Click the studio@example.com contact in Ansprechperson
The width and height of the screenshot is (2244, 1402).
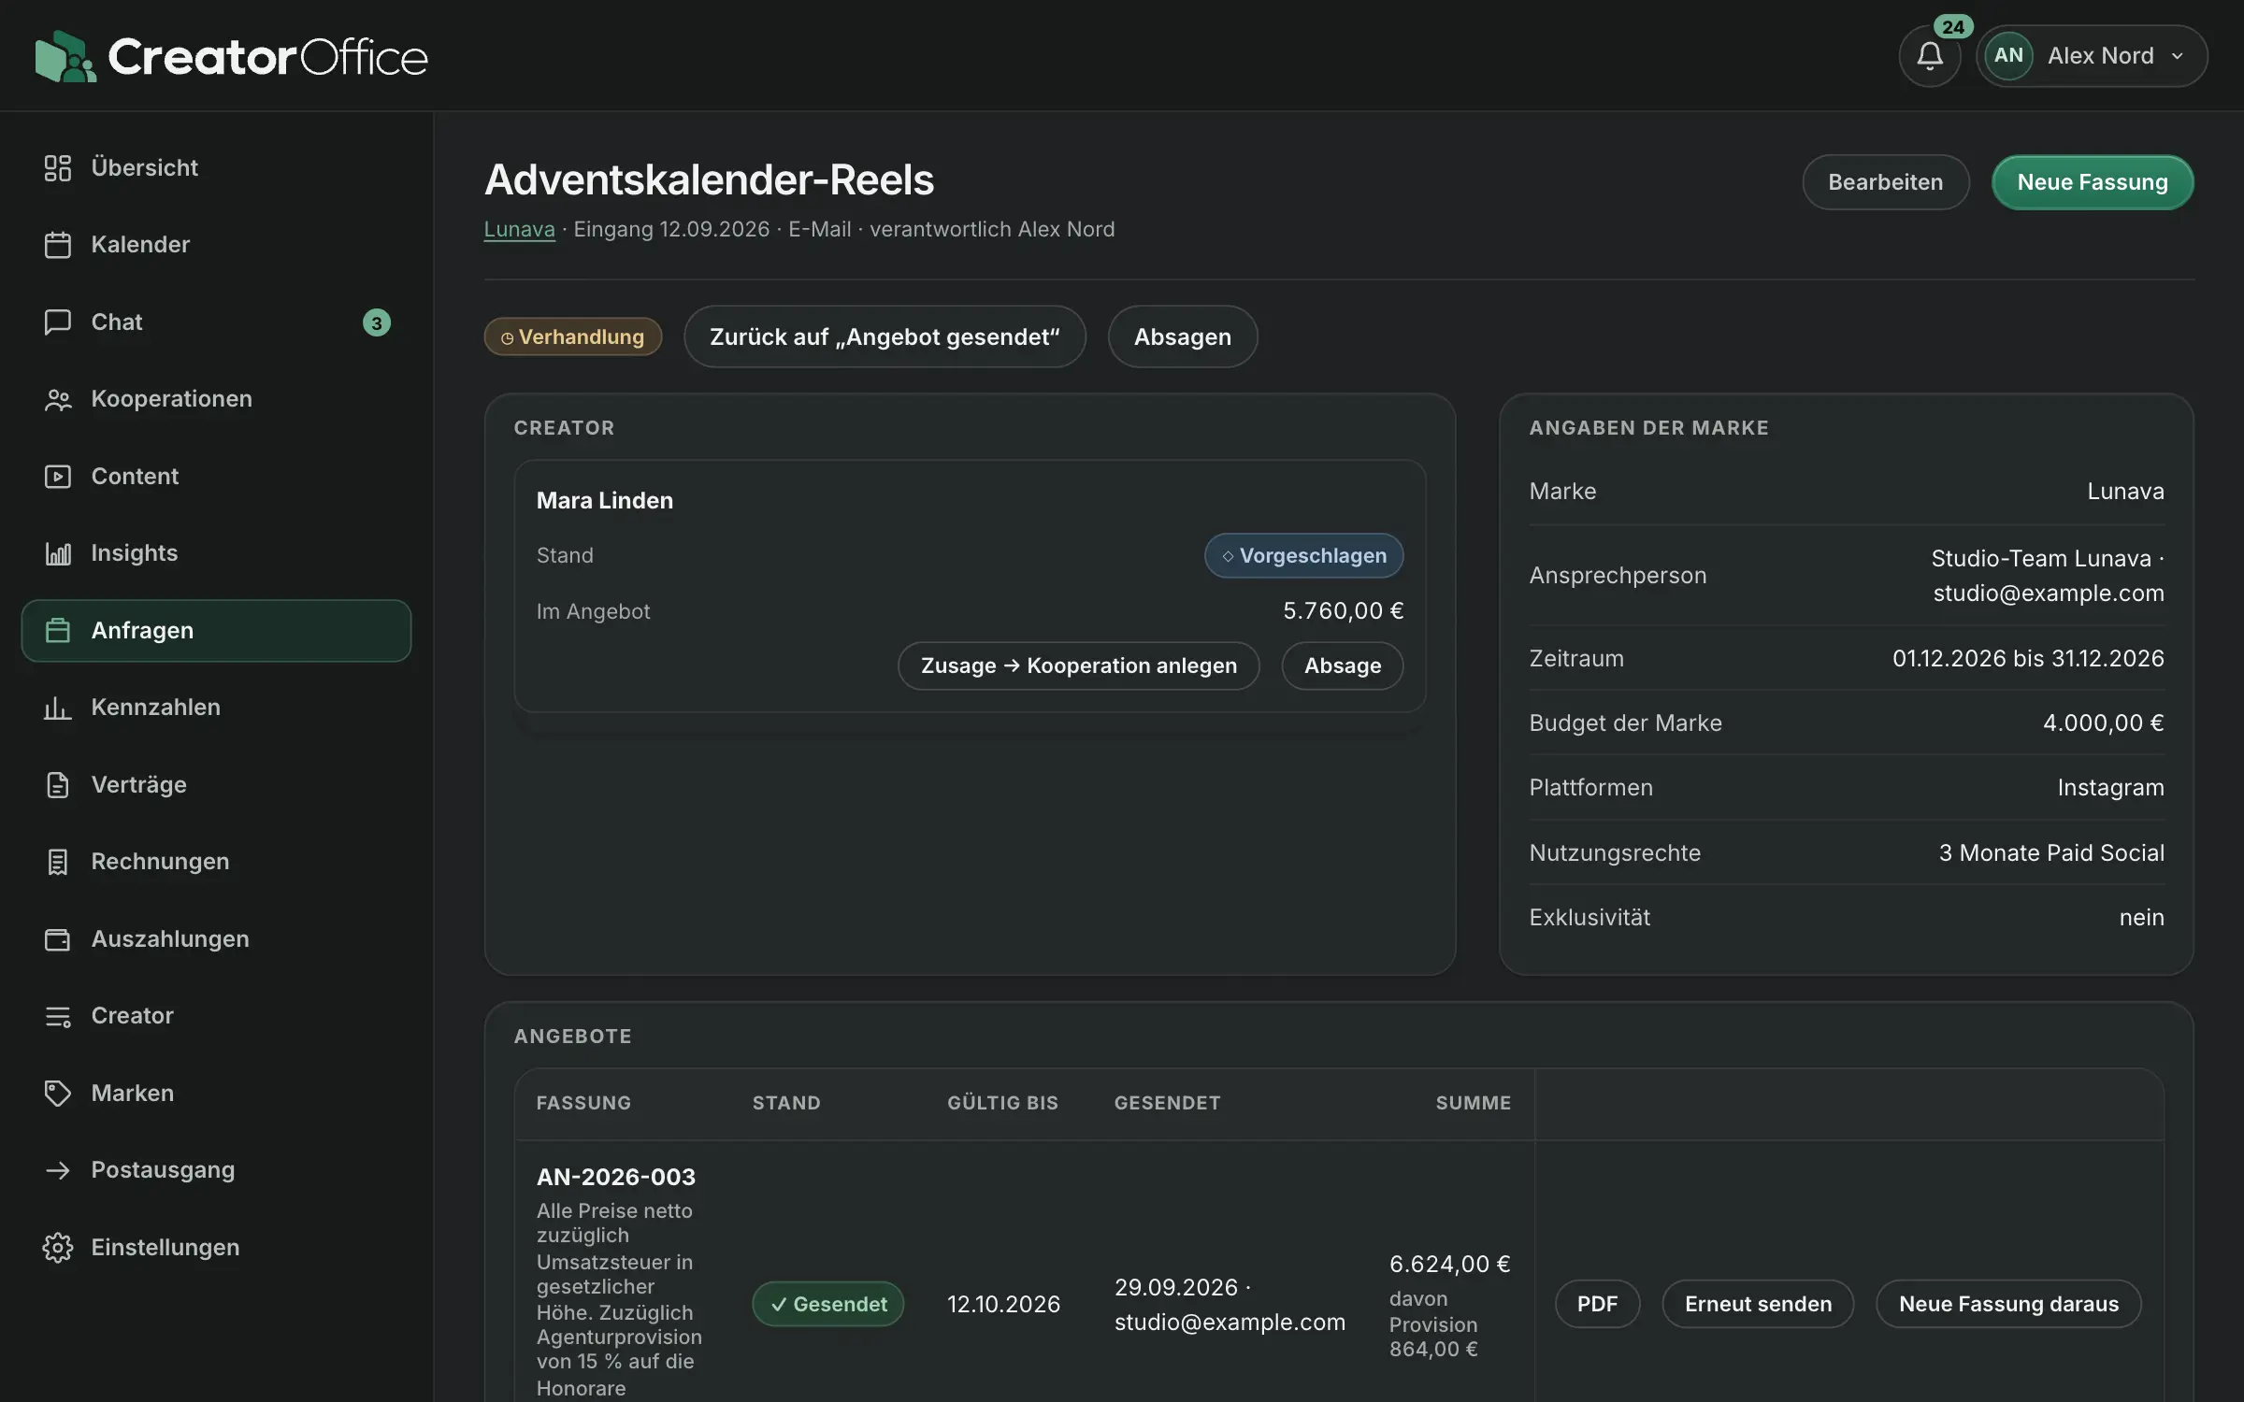click(2048, 594)
